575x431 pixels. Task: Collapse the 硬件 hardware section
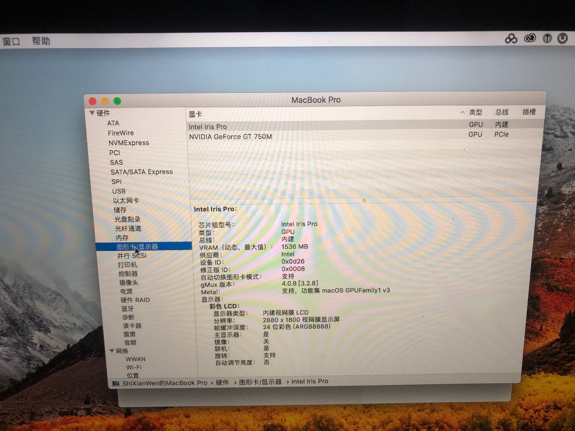pyautogui.click(x=92, y=113)
